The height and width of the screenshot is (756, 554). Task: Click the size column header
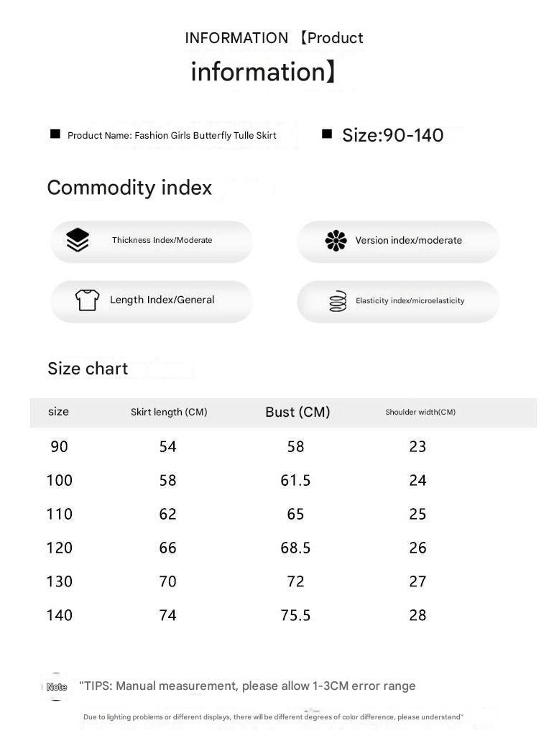point(59,412)
